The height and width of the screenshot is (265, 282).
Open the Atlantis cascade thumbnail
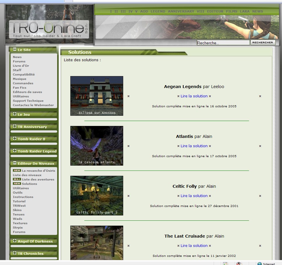(x=97, y=146)
